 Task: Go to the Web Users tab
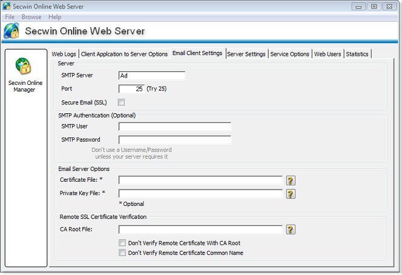click(328, 54)
